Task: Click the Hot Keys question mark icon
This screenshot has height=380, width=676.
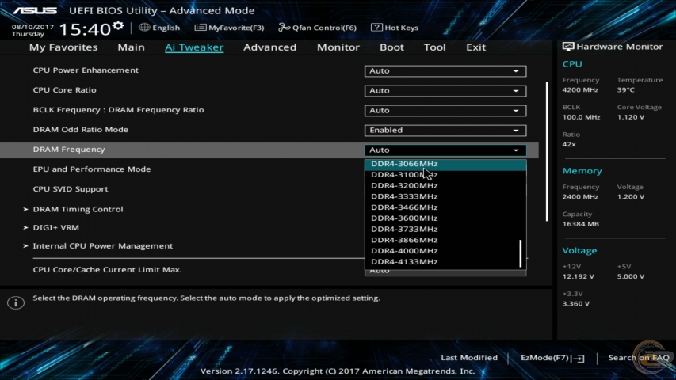Action: click(x=376, y=27)
